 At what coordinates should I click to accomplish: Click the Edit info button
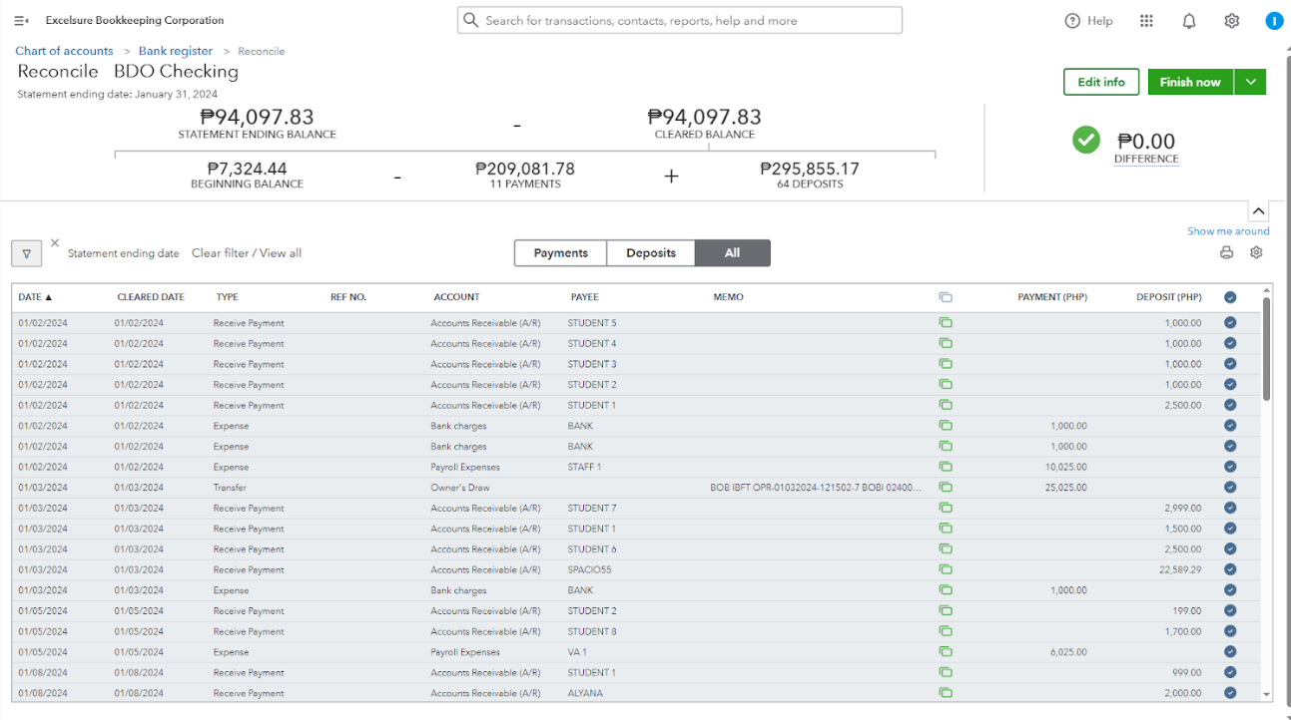coord(1101,83)
